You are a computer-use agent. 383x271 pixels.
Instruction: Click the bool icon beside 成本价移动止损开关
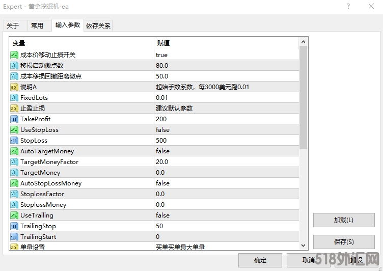14,55
